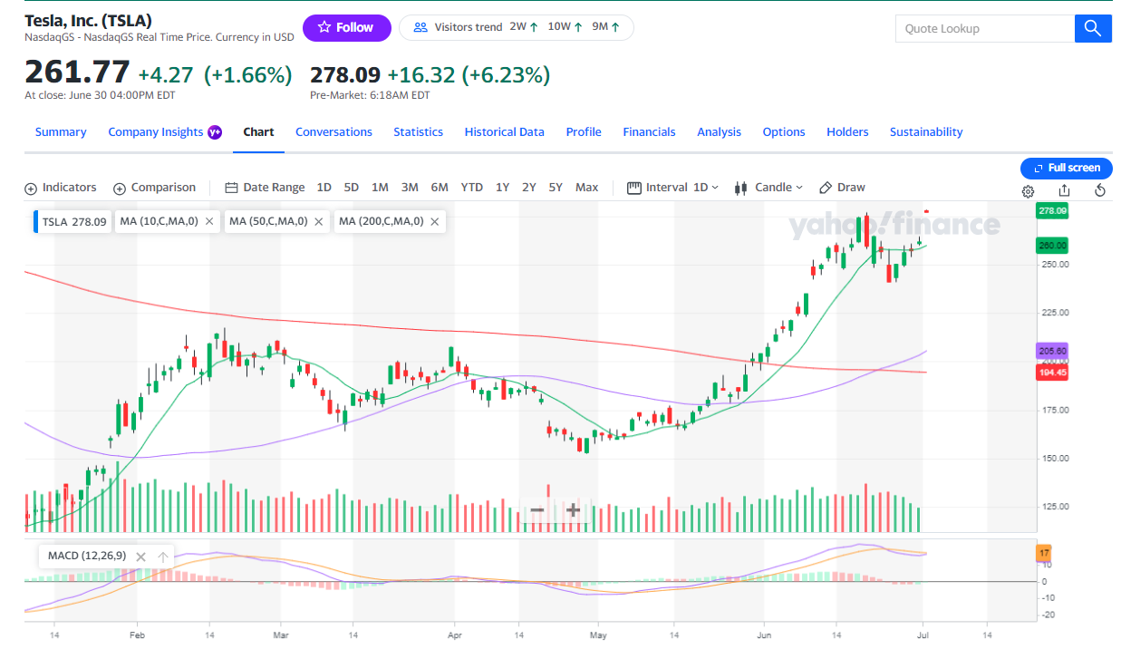Click the magnifier search button
1121x649 pixels.
1093,28
